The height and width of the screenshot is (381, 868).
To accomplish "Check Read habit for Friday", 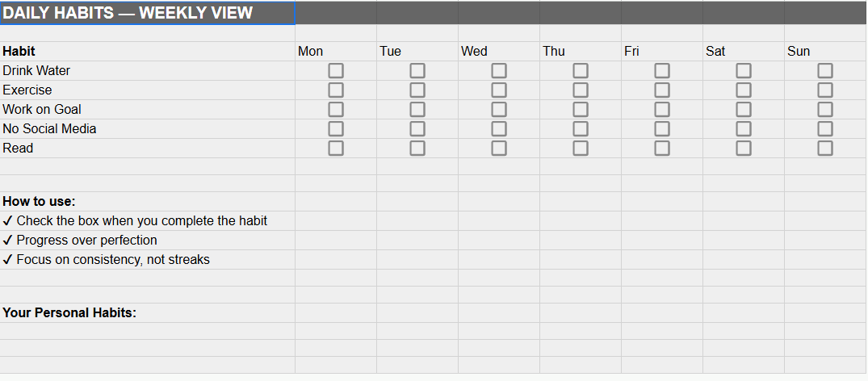I will click(x=662, y=149).
